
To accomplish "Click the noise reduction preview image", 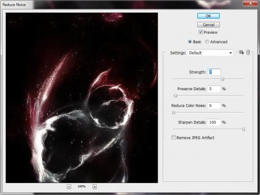I will [82, 97].
